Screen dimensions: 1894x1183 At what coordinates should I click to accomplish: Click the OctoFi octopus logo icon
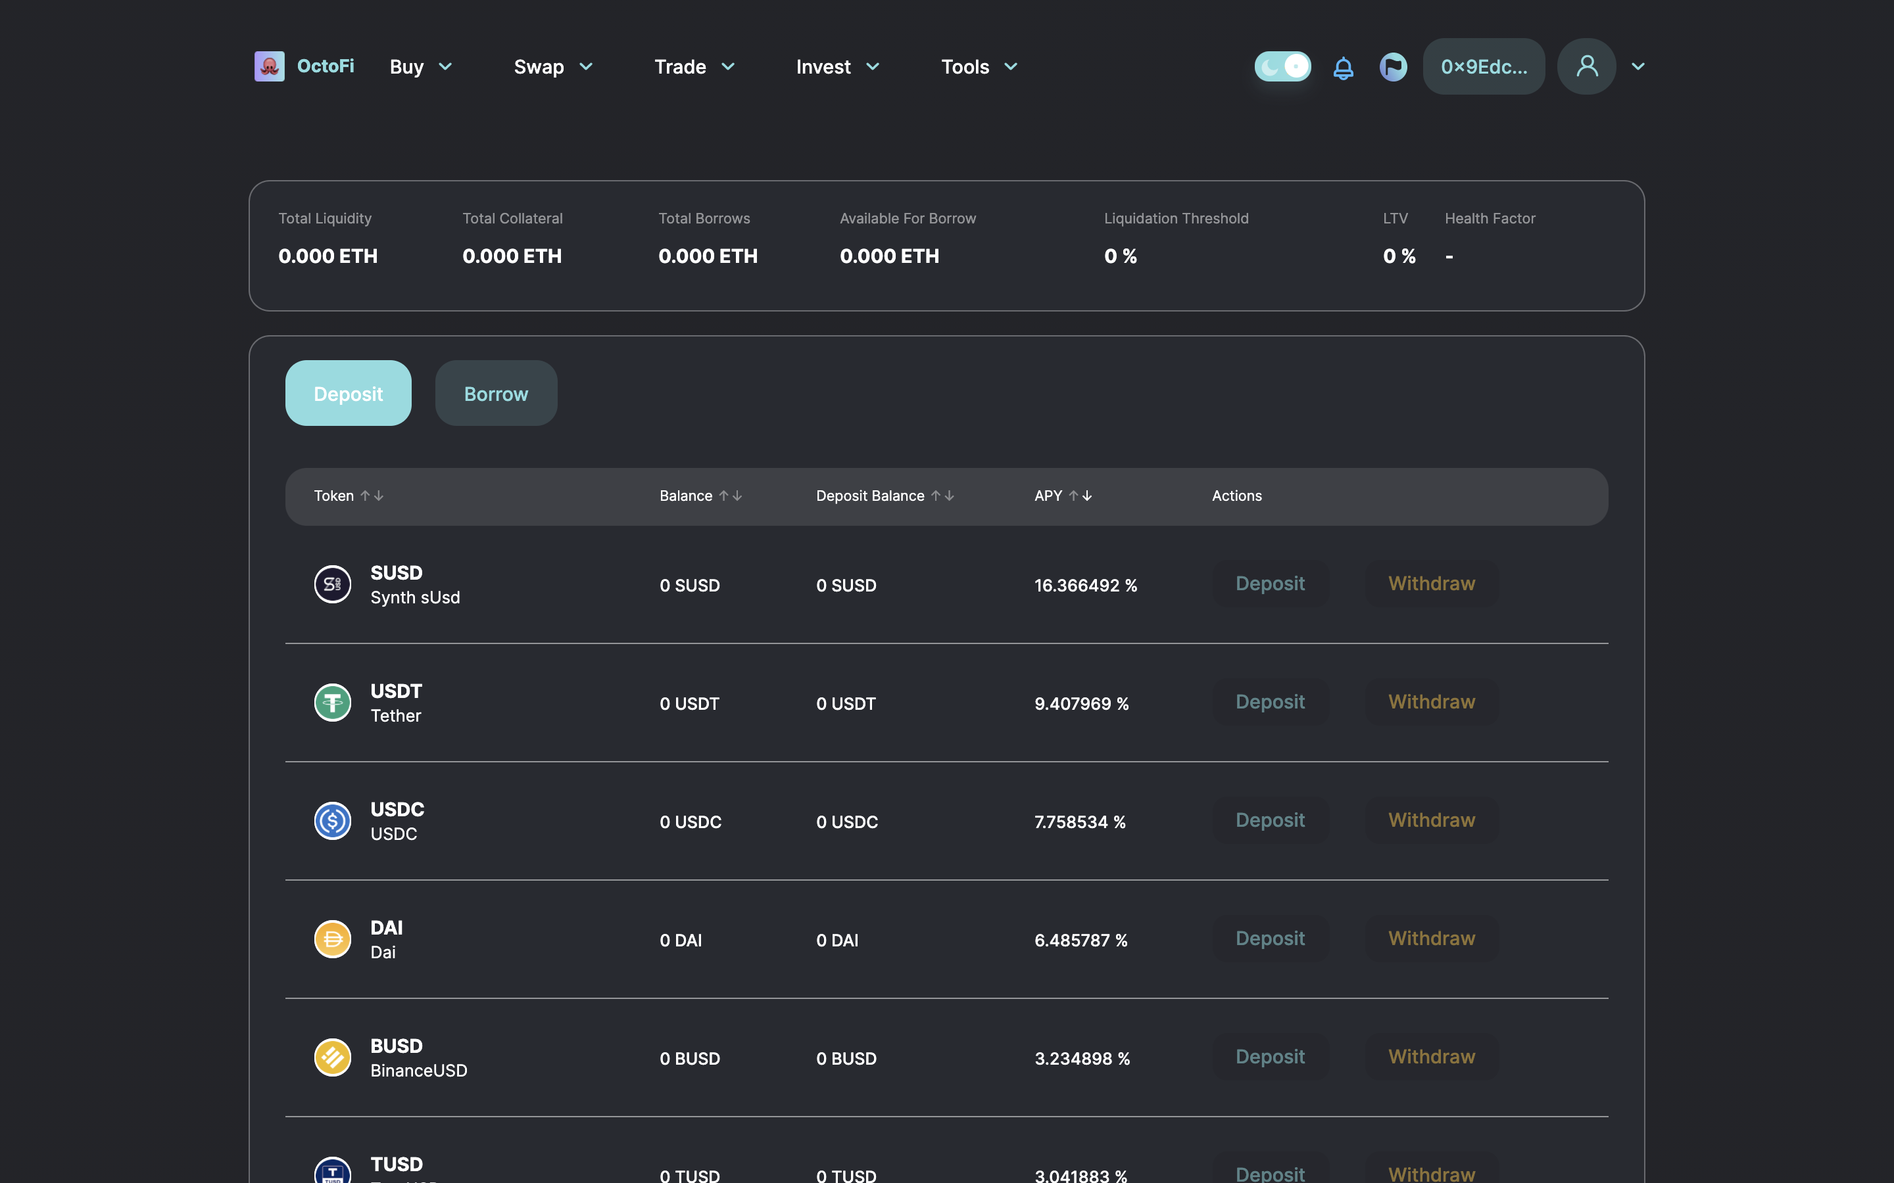(x=269, y=66)
